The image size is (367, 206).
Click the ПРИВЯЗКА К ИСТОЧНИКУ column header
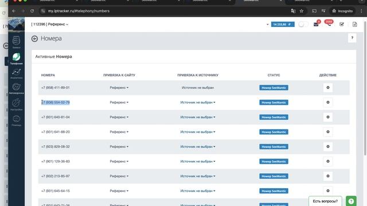coord(198,75)
